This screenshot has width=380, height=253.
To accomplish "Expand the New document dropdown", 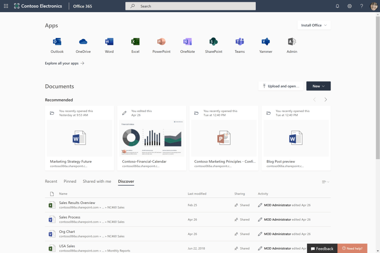I will (x=318, y=86).
